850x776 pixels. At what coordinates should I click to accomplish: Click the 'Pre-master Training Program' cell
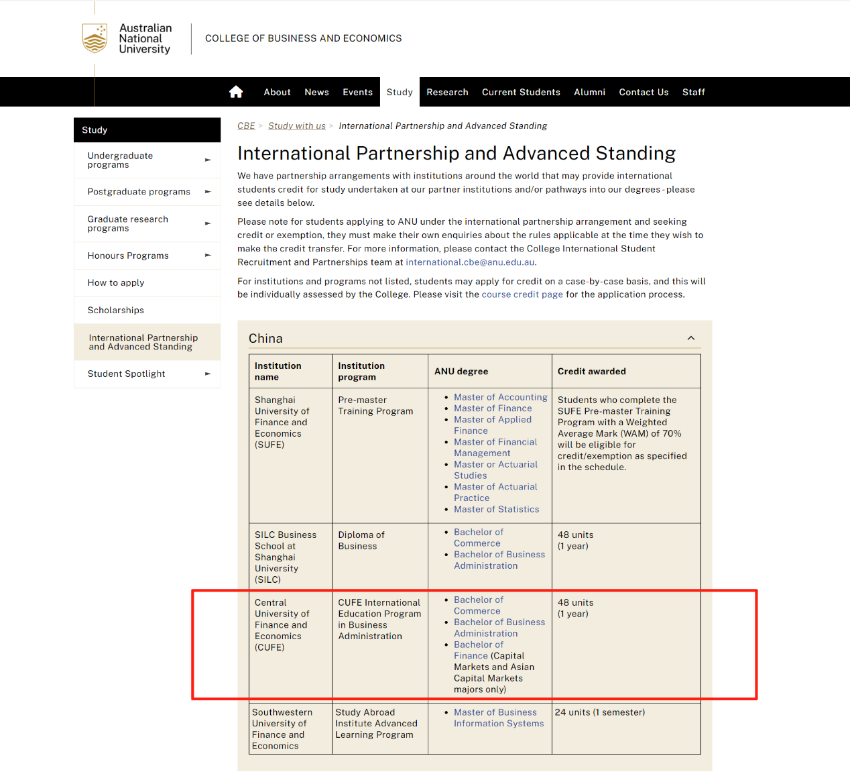(x=380, y=455)
